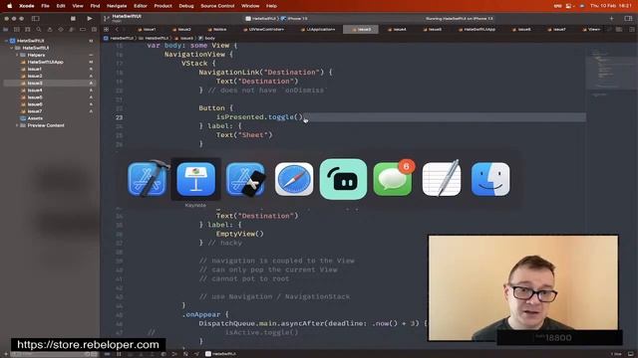Switch to Safari in the app switcher
638x358 pixels.
tap(294, 179)
